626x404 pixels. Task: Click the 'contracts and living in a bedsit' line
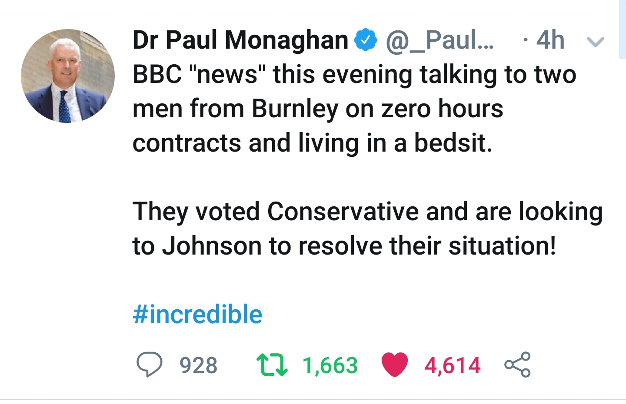click(312, 143)
